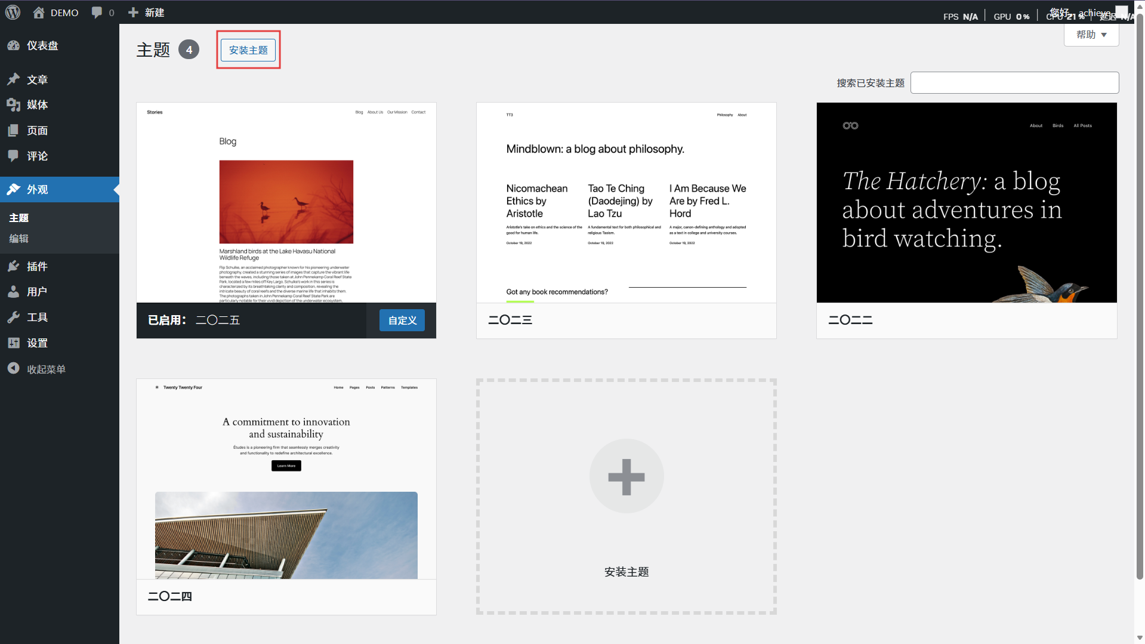Viewport: 1145px width, 644px height.
Task: Click the 自定义 customize button
Action: tap(402, 321)
